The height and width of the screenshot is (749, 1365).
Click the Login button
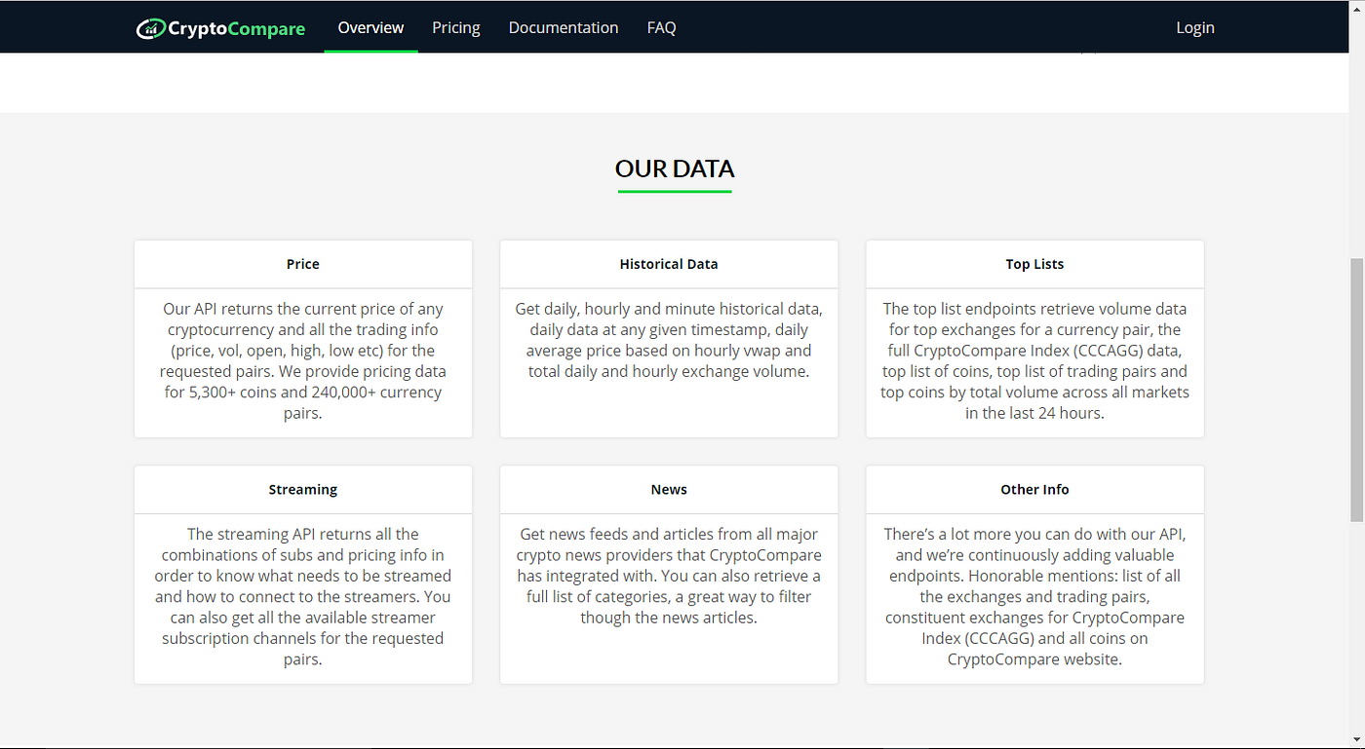(1194, 27)
